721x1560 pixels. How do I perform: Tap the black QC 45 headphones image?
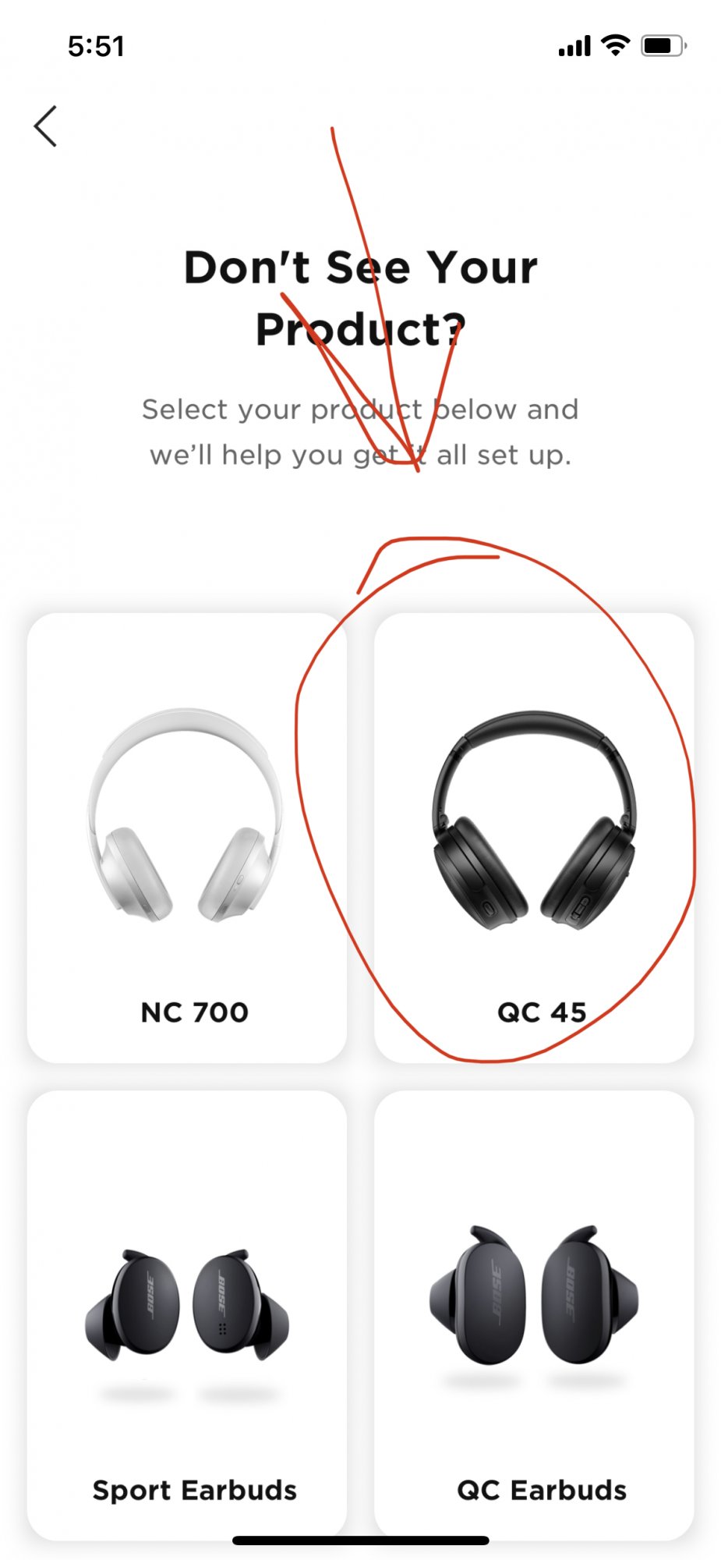(534, 819)
